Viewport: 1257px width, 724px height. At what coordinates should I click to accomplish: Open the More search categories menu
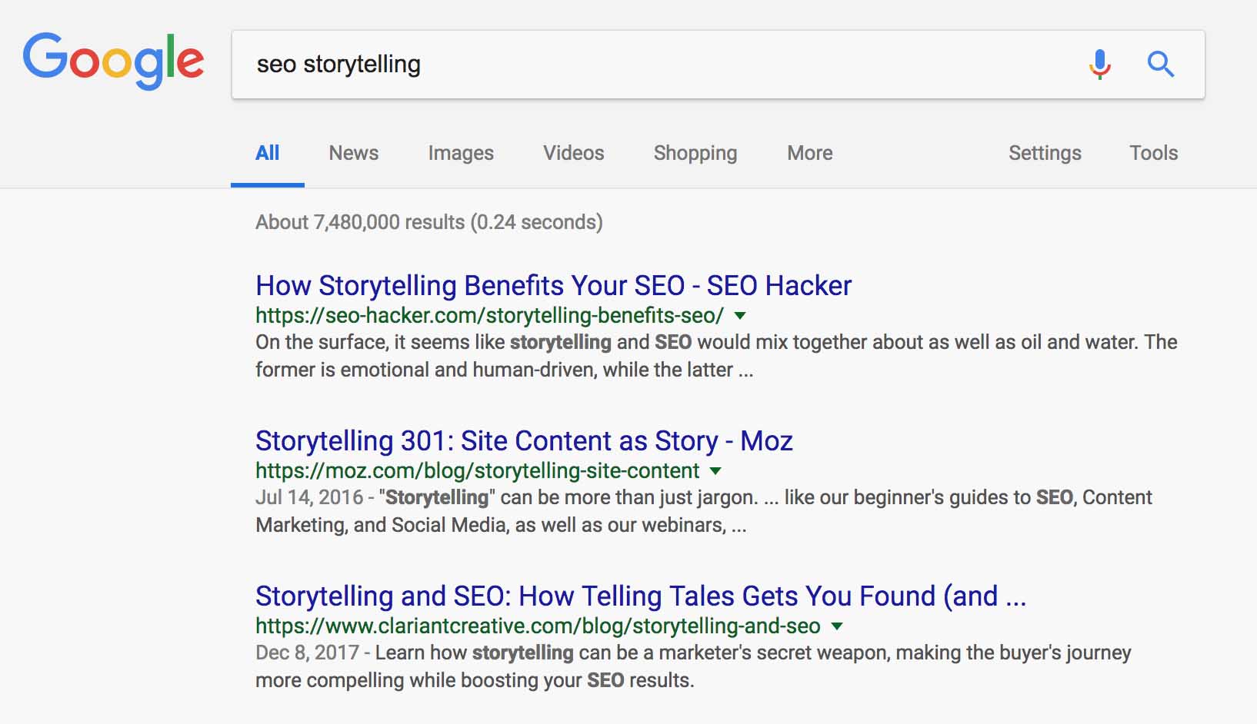click(810, 153)
